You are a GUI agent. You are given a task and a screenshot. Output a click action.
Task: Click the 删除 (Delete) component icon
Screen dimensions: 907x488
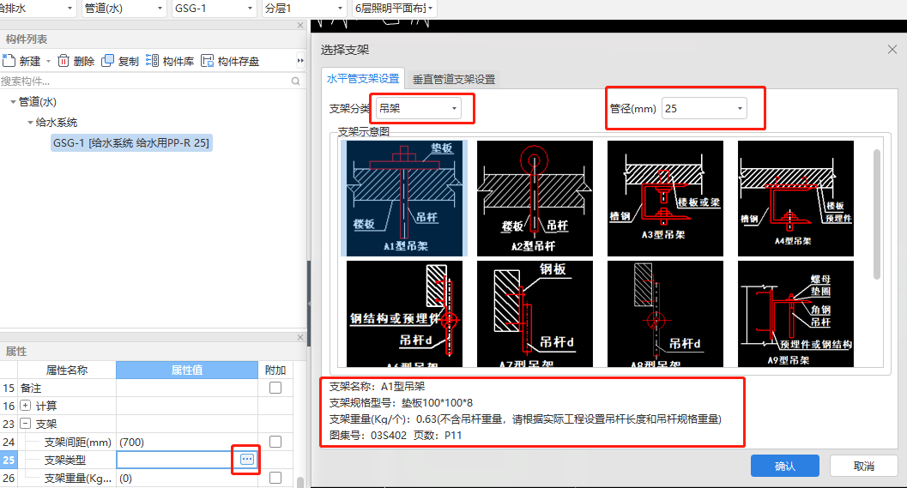click(63, 61)
